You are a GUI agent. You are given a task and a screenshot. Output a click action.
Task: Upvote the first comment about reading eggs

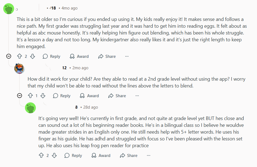pyautogui.click(x=19, y=56)
